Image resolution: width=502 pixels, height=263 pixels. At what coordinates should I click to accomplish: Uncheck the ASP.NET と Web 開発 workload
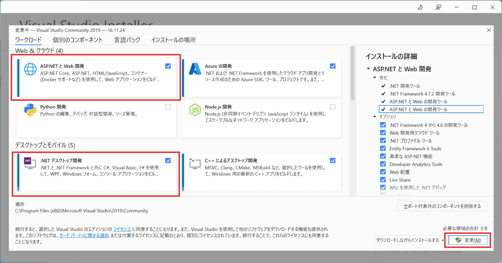tap(168, 66)
